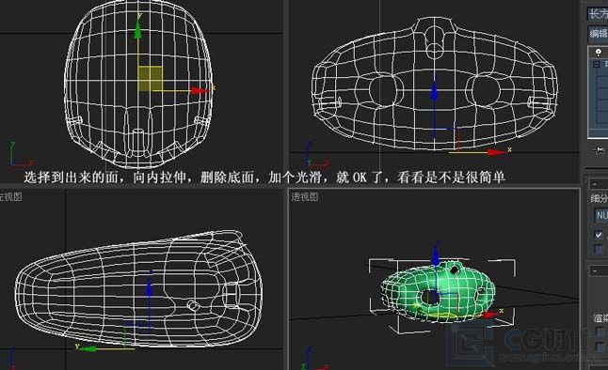608x370 pixels.
Task: Click the 透视图 viewport label
Action: coord(305,197)
